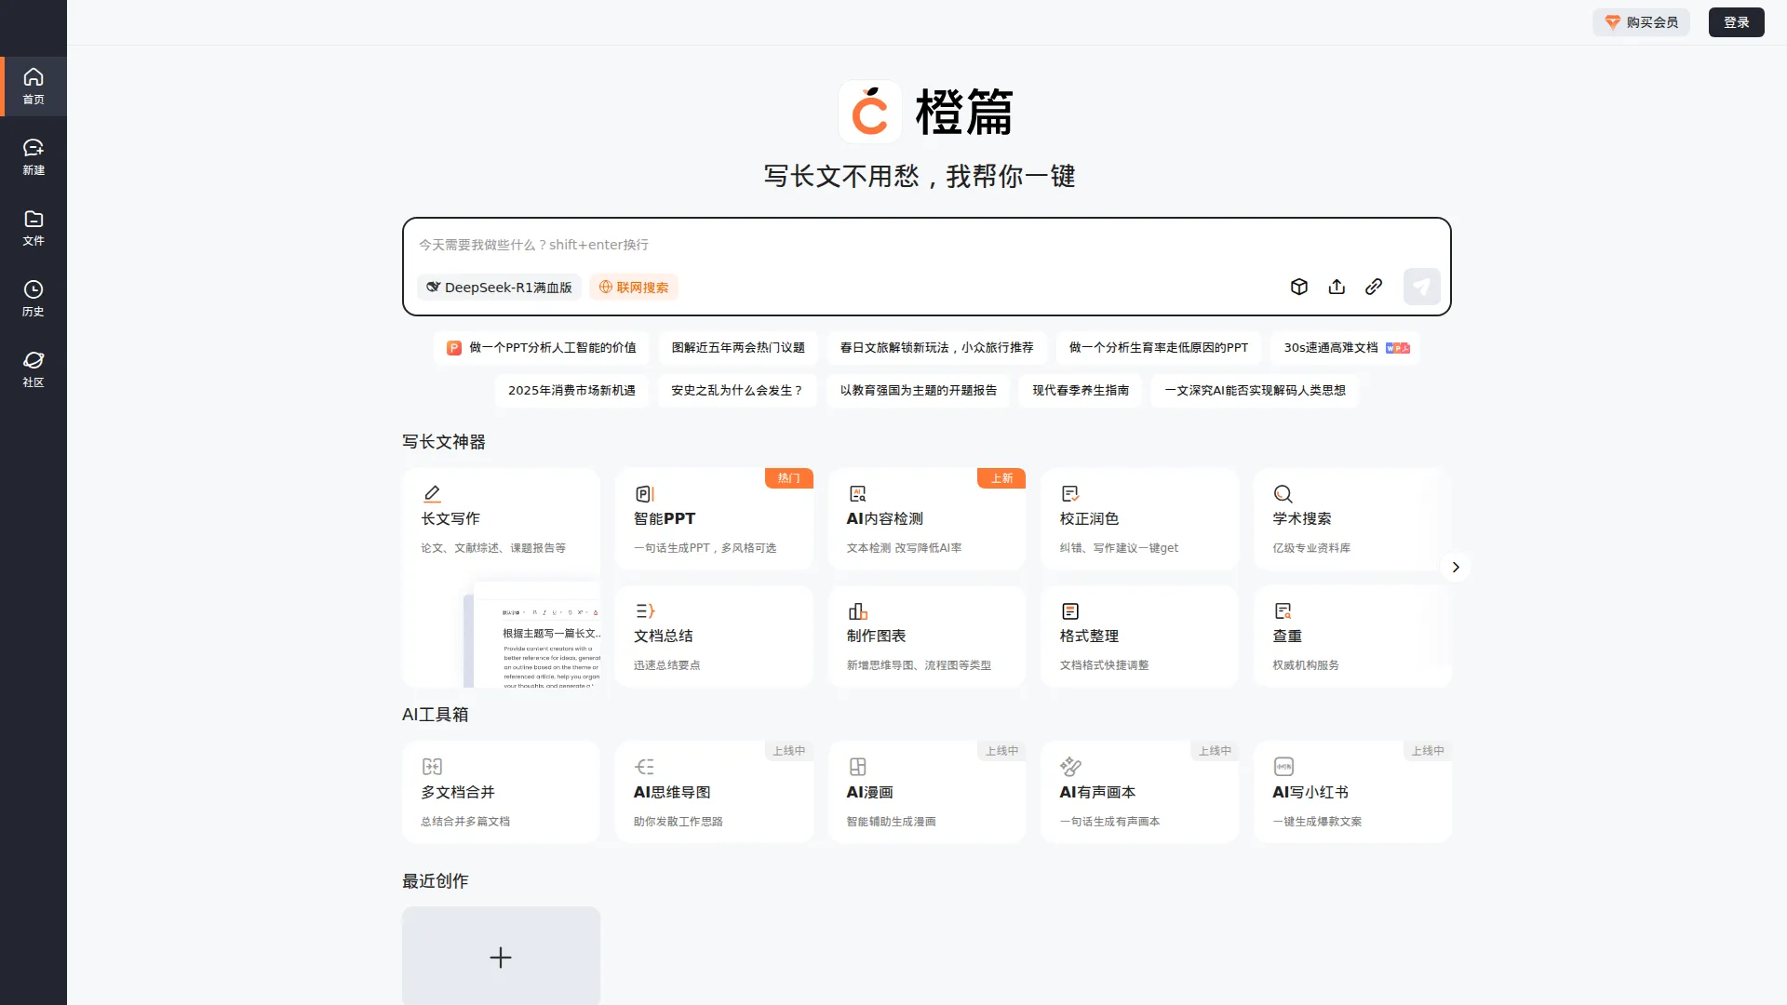Expand more tools with right chevron arrow
The image size is (1787, 1005).
pyautogui.click(x=1456, y=567)
